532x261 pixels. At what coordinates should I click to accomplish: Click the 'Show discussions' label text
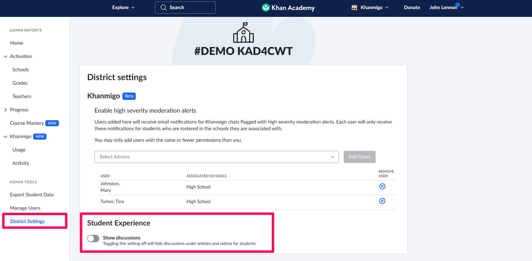[121, 238]
